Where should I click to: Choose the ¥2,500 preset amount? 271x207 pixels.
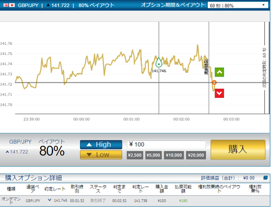[135, 155]
